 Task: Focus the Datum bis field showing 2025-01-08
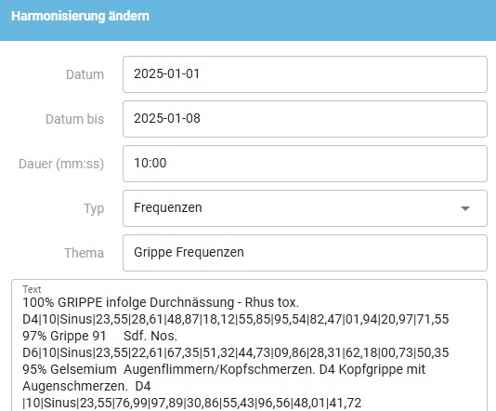(x=305, y=119)
